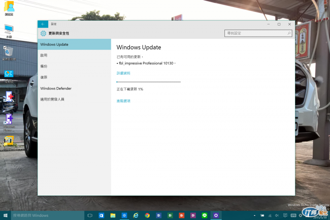
Task: Click the volume speaker tray icon
Action: (x=277, y=215)
